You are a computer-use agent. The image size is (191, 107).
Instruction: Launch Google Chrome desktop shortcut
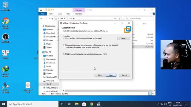[5, 23]
